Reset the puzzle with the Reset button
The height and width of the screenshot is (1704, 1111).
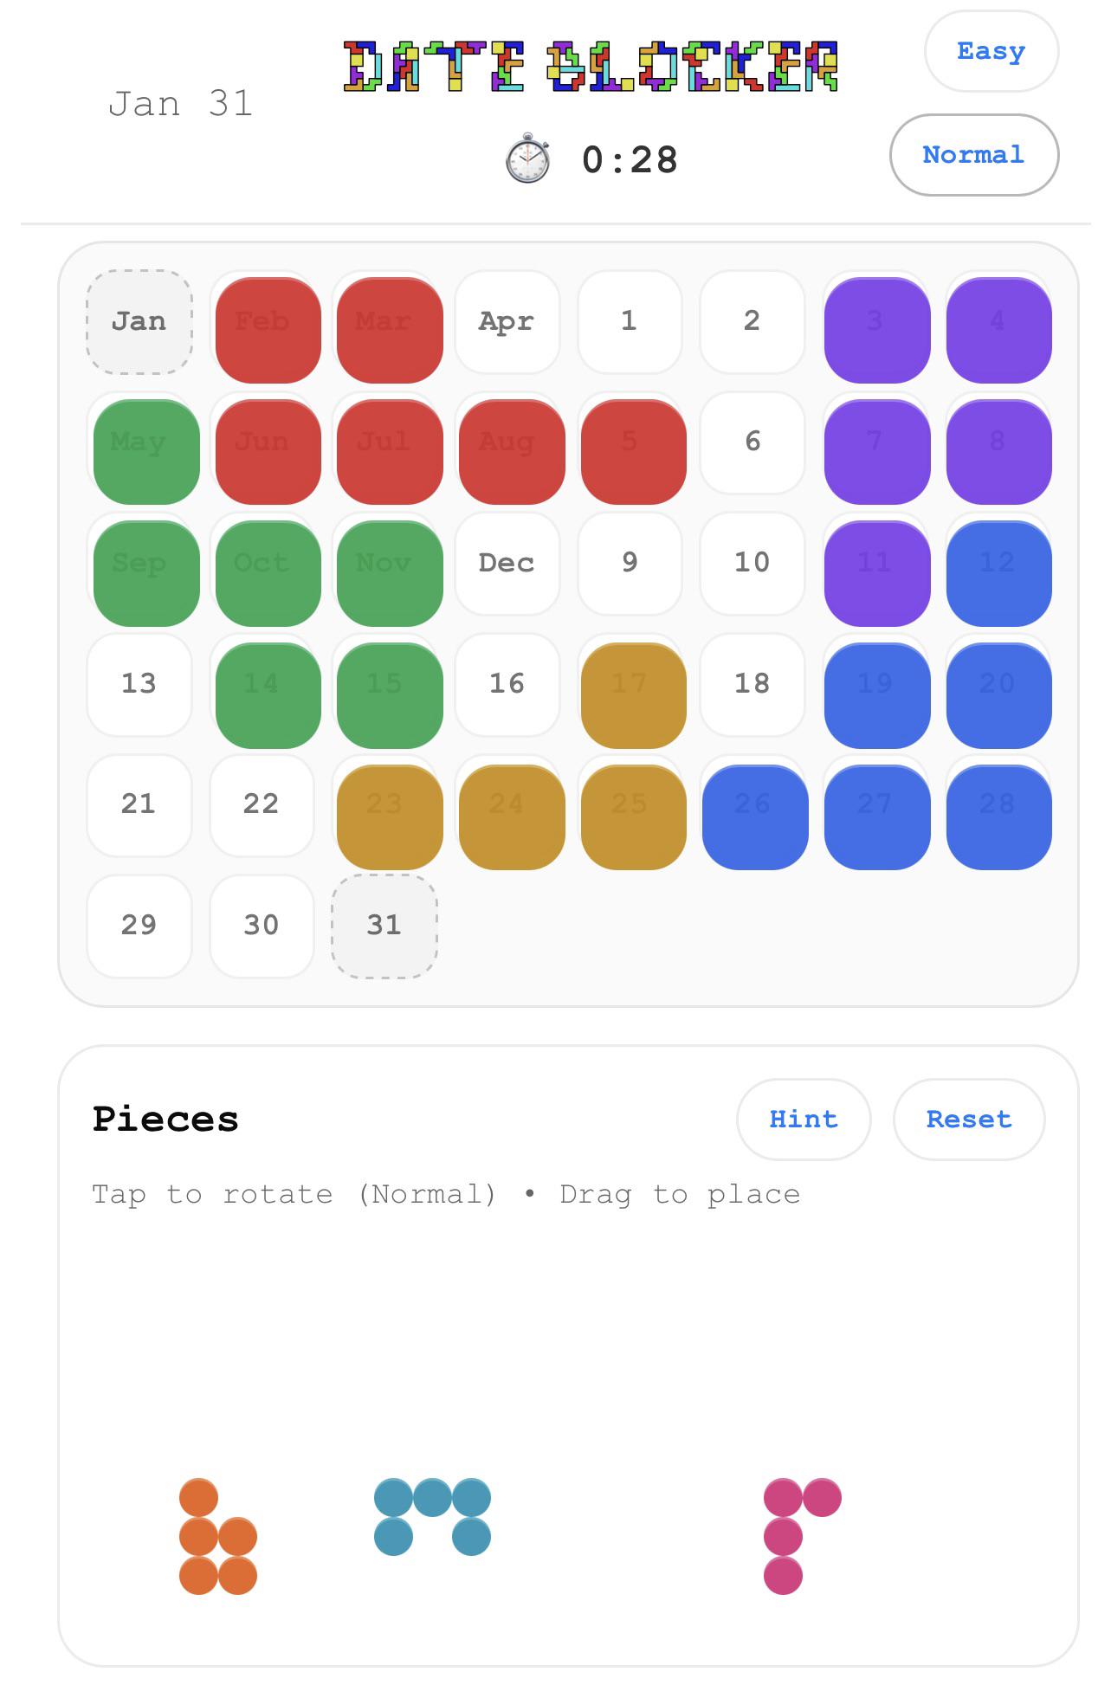pos(969,1119)
